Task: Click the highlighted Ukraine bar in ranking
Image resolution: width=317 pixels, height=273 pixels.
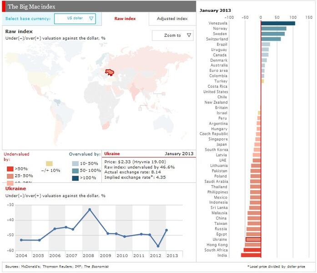Action: [253, 239]
